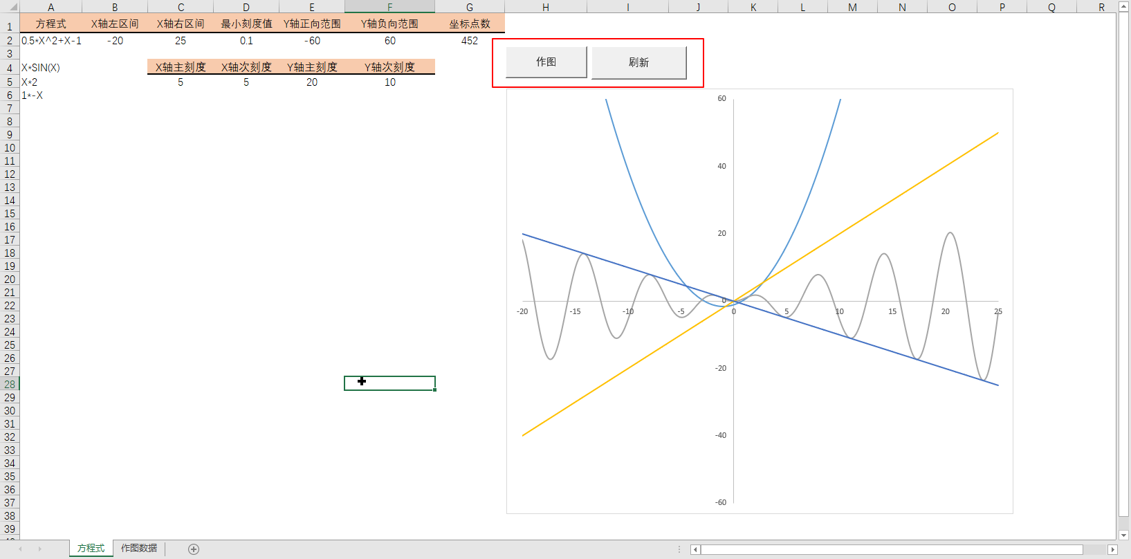Select cell containing 0.5*X^2+X-1
Viewport: 1131px width, 559px height.
[x=51, y=41]
